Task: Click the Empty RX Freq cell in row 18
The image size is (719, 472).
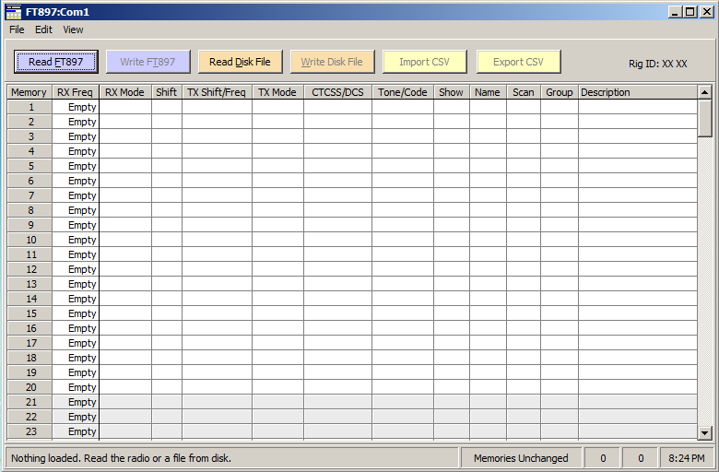Action: [x=76, y=358]
